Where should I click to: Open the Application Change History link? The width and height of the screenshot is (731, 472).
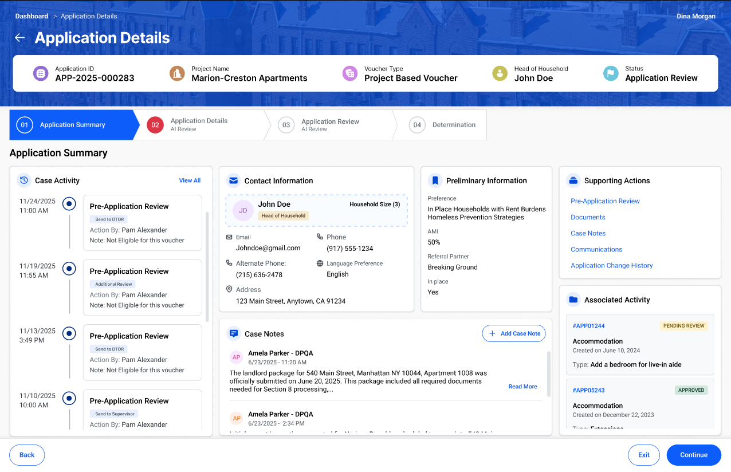611,265
